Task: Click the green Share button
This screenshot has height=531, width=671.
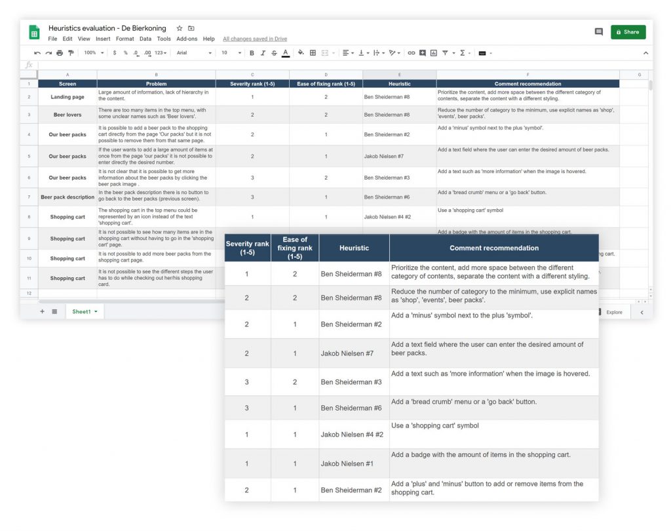Action: [x=628, y=31]
